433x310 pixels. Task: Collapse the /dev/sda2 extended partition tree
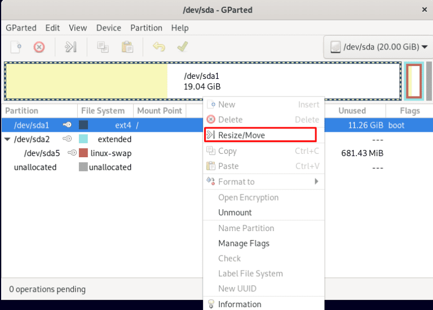[x=7, y=139]
